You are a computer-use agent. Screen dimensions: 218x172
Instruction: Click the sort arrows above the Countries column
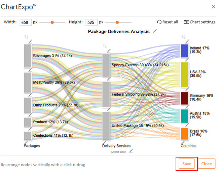183,37
